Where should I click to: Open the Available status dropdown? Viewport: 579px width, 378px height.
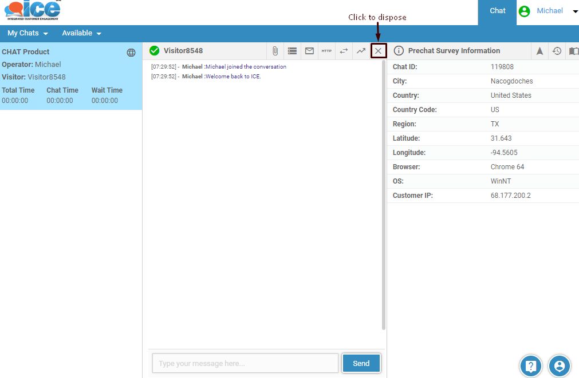[81, 33]
